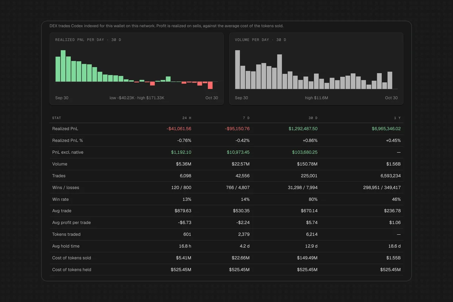
Task: Click the 6,593,234 trades value
Action: tap(390, 176)
